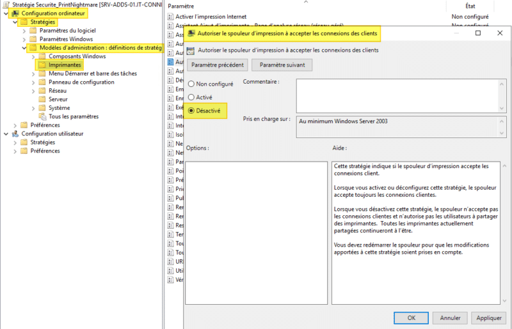Expand the Réseau tree node
The width and height of the screenshot is (512, 329).
(33, 91)
